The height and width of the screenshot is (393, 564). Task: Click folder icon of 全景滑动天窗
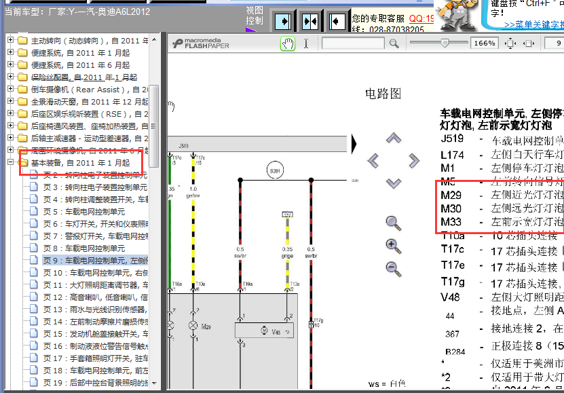tap(22, 102)
